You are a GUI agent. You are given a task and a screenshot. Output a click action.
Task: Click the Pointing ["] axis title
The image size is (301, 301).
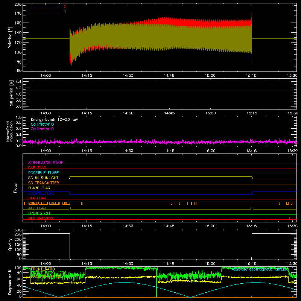click(x=10, y=37)
